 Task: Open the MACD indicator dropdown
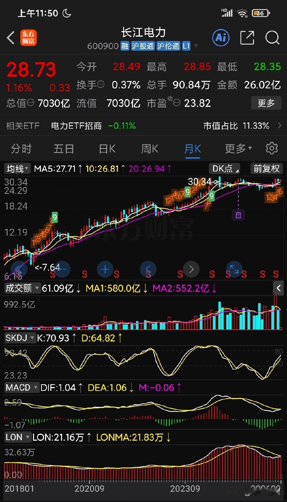22,388
